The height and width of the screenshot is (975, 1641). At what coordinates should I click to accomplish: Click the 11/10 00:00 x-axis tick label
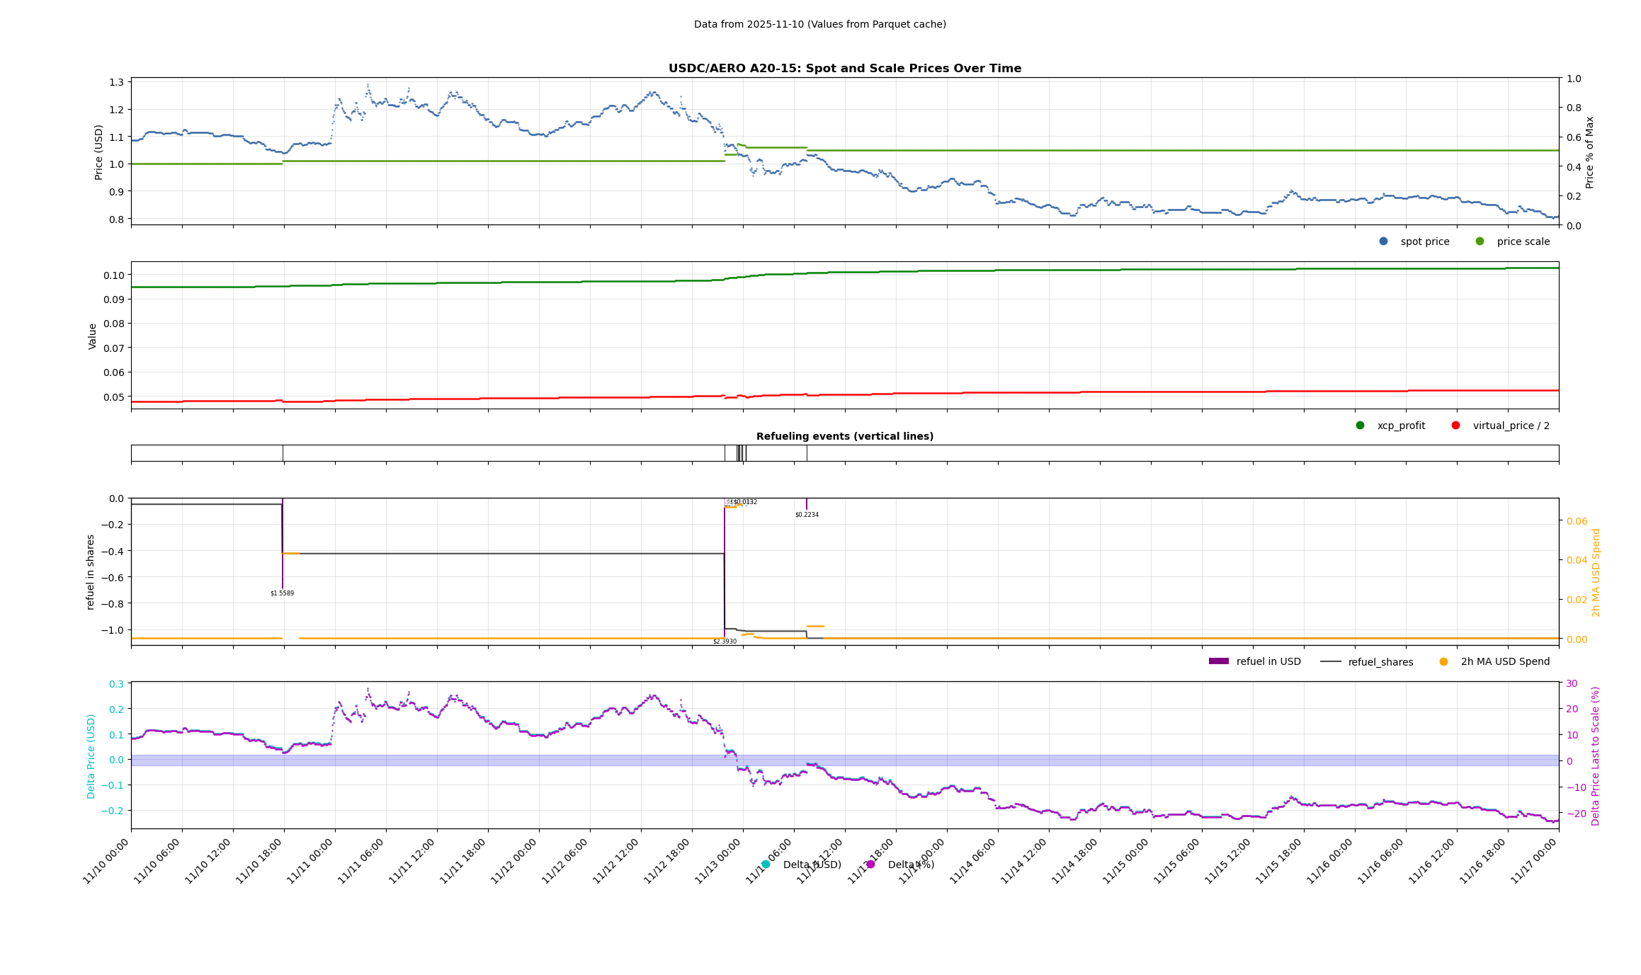(106, 860)
